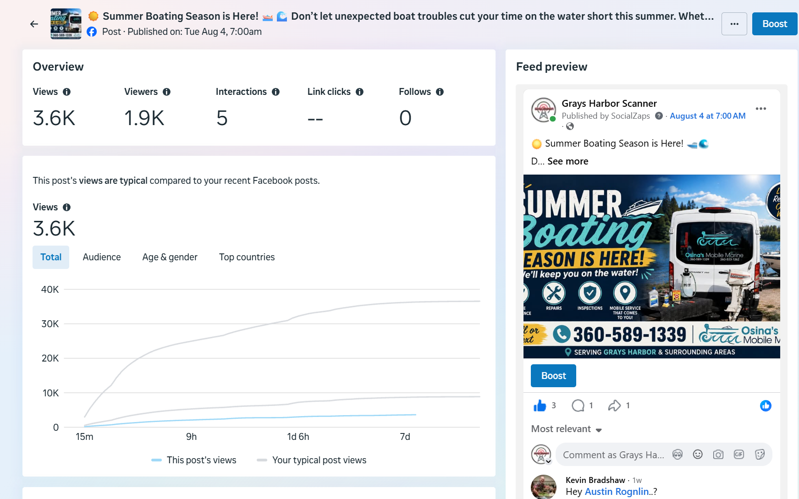Click the blue like reaction badge
The height and width of the screenshot is (499, 799).
(x=766, y=406)
